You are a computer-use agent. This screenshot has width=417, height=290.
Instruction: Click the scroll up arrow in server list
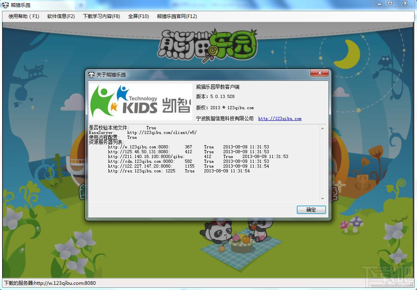click(x=322, y=128)
